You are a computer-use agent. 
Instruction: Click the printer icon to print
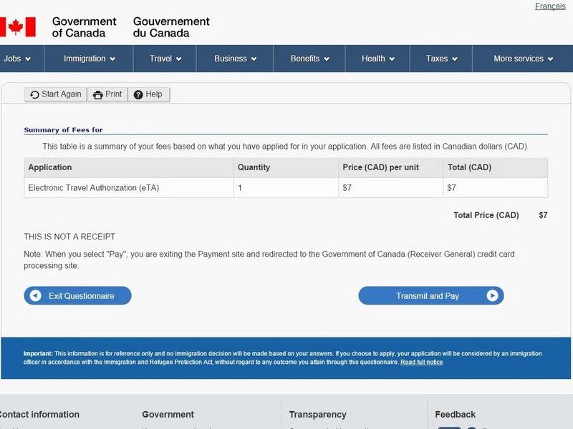(98, 94)
